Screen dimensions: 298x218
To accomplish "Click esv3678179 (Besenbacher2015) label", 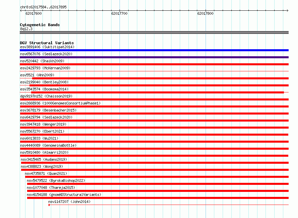I will (x=48, y=110).
